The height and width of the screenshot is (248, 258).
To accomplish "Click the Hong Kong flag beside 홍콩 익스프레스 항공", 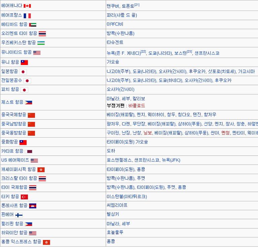I will [46, 242].
